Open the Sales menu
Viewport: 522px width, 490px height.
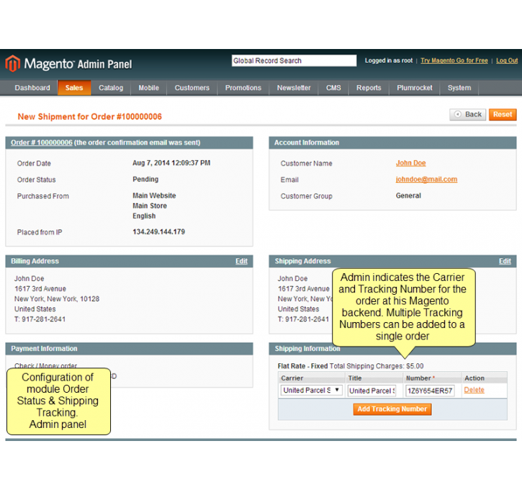coord(74,88)
